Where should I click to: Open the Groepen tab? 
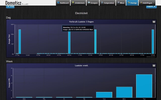93,3
